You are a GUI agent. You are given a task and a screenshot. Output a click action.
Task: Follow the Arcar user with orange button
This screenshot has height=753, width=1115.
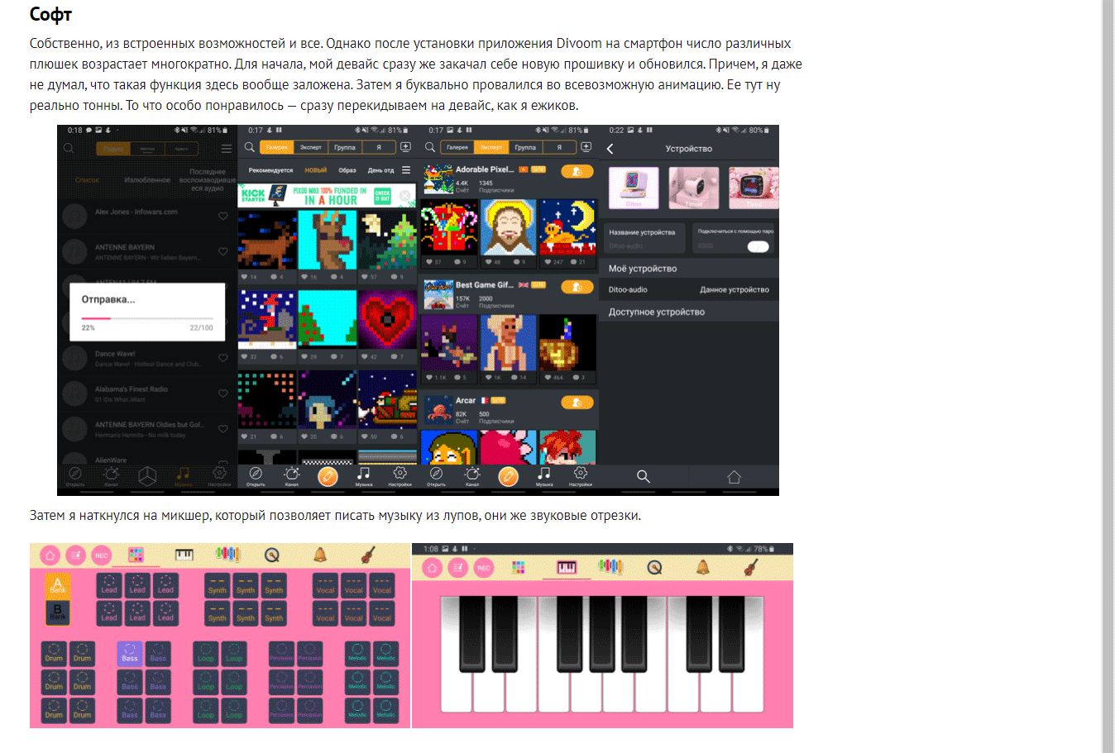[x=577, y=403]
